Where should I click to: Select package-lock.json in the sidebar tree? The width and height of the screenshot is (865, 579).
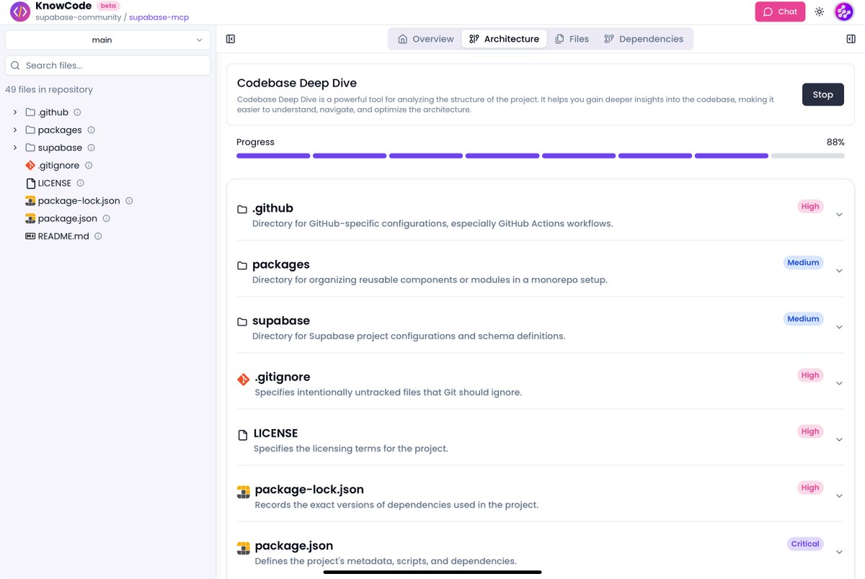tap(79, 201)
